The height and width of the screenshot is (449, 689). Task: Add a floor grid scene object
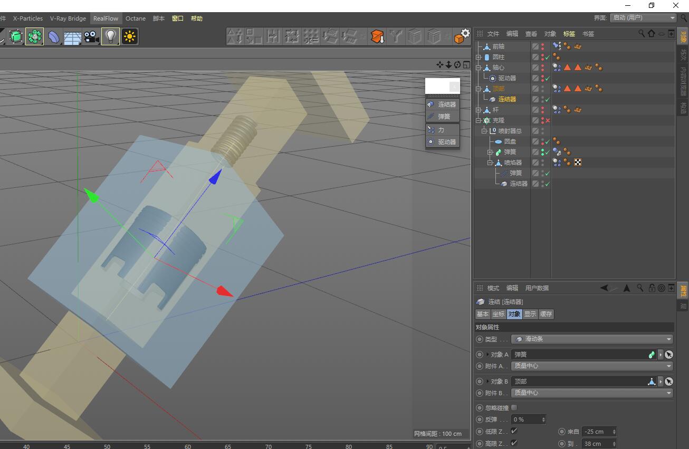pos(72,36)
